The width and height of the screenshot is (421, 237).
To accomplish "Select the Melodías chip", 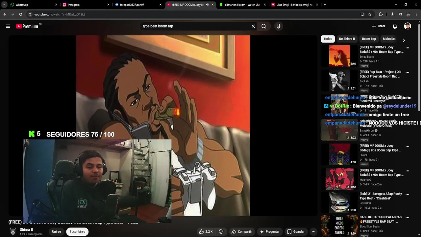I will coord(389,39).
